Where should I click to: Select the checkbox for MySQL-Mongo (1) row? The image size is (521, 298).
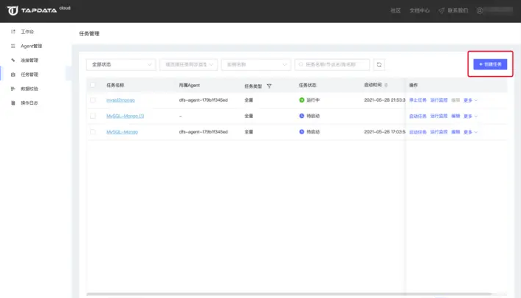click(92, 116)
